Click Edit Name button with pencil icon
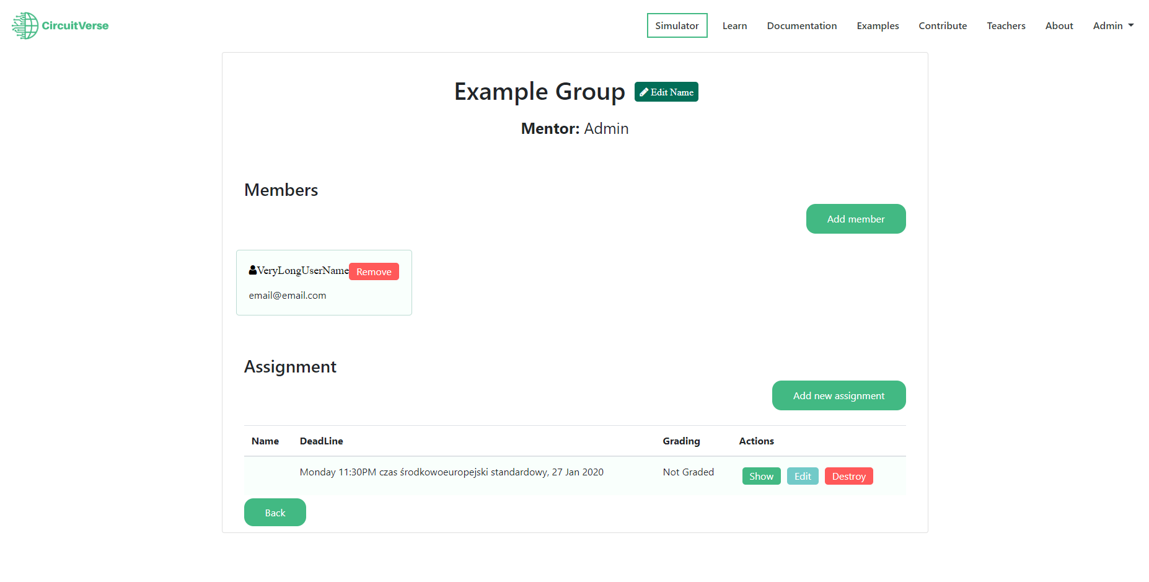Image resolution: width=1149 pixels, height=582 pixels. [666, 92]
